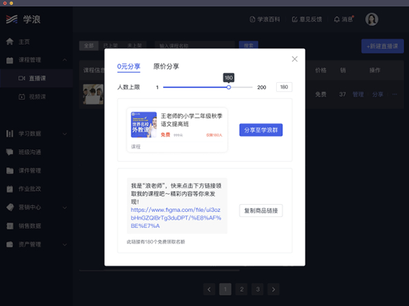Click the macOS red close window button
This screenshot has width=409, height=306.
point(5,3)
